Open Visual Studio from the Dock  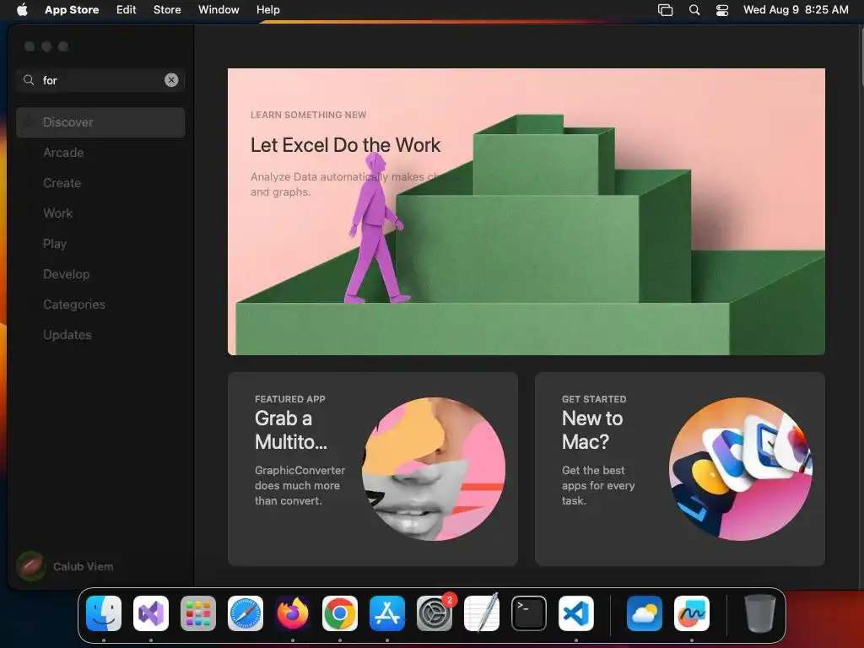click(151, 613)
